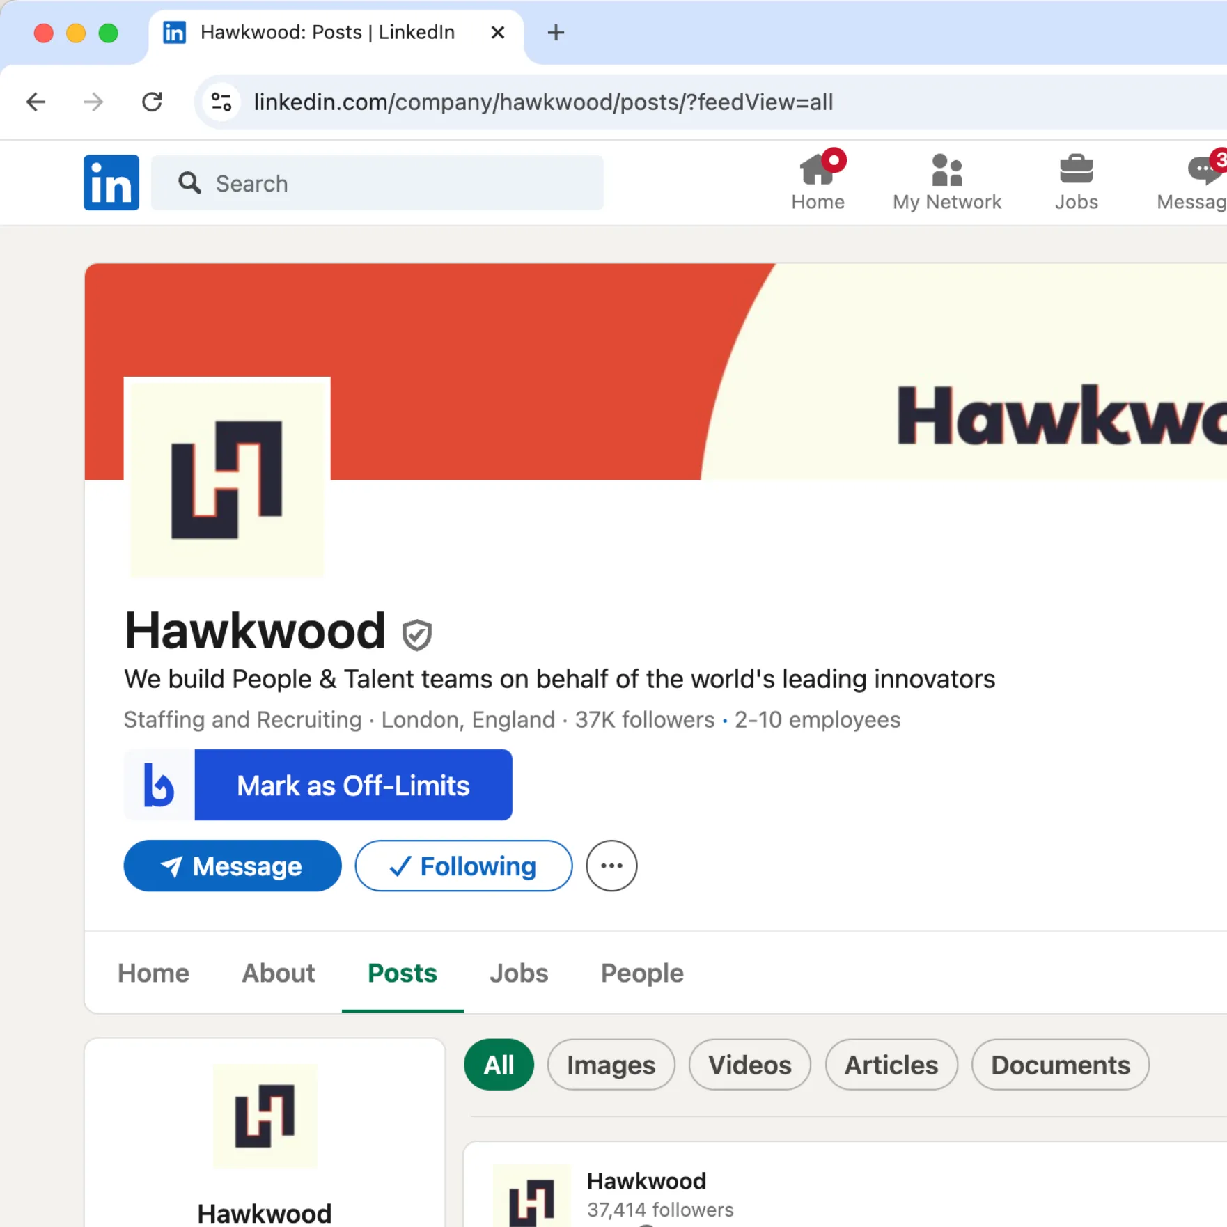Select the Posts tab

[402, 973]
